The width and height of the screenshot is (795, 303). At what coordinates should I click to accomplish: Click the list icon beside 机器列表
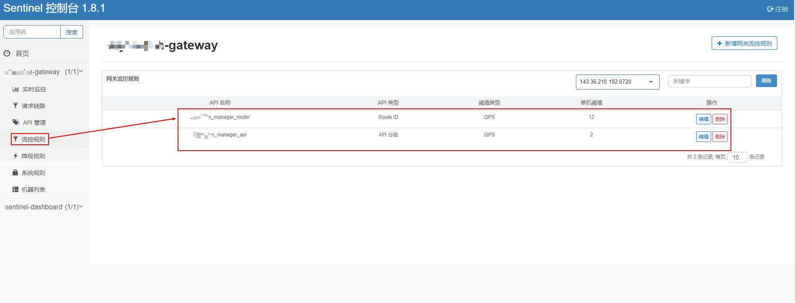click(x=15, y=189)
